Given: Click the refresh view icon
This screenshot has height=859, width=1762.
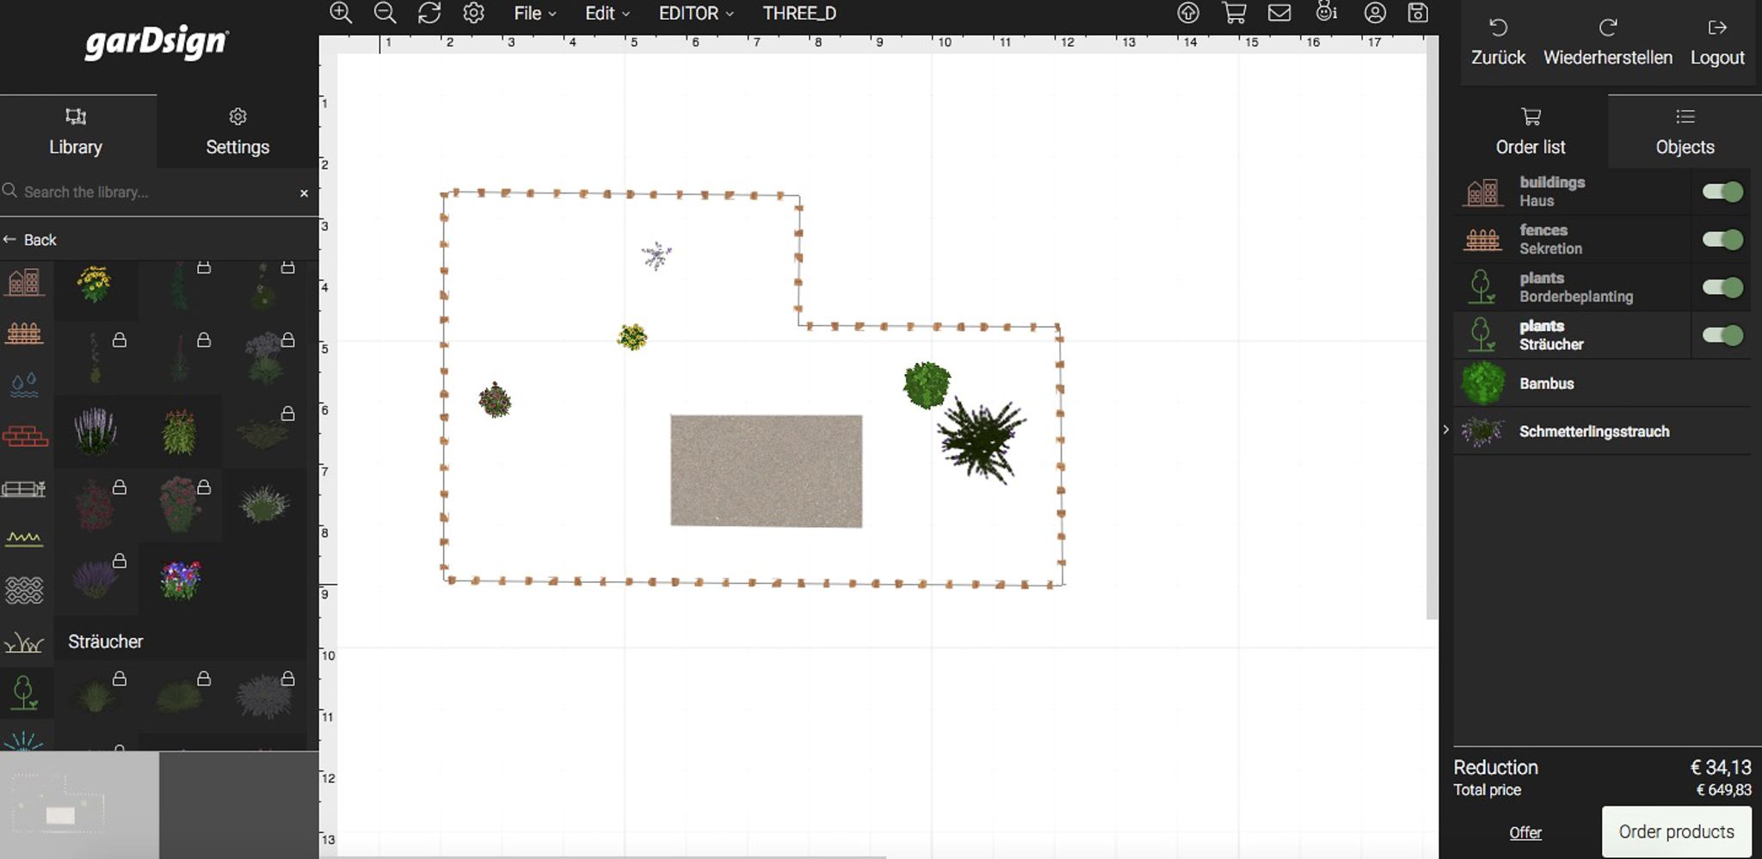Looking at the screenshot, I should click(x=429, y=13).
